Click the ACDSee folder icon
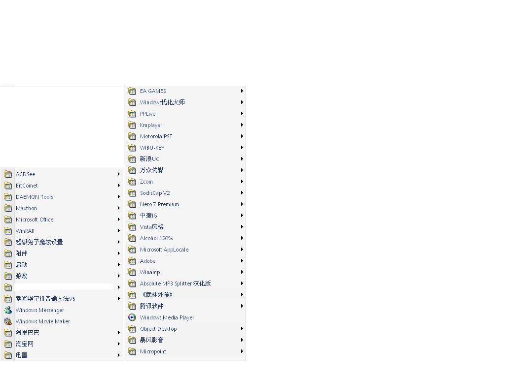 tap(8, 174)
